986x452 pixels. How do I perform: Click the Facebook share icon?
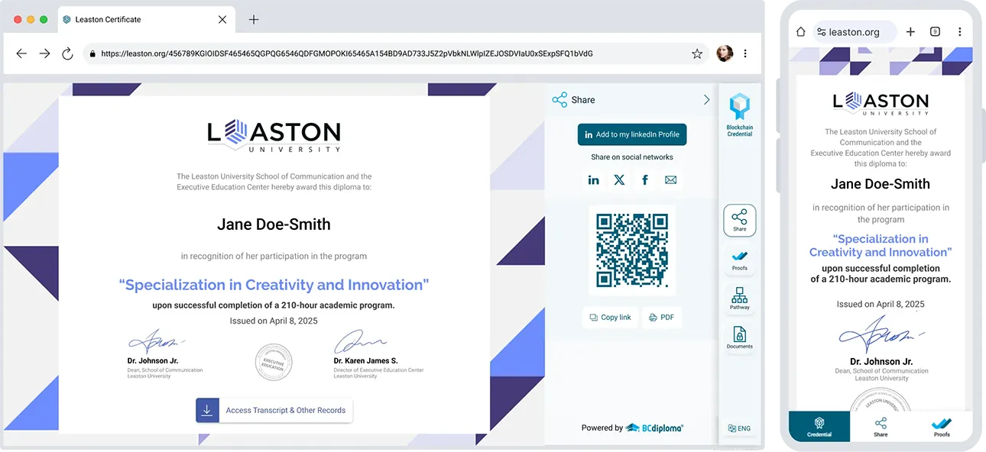pos(645,180)
